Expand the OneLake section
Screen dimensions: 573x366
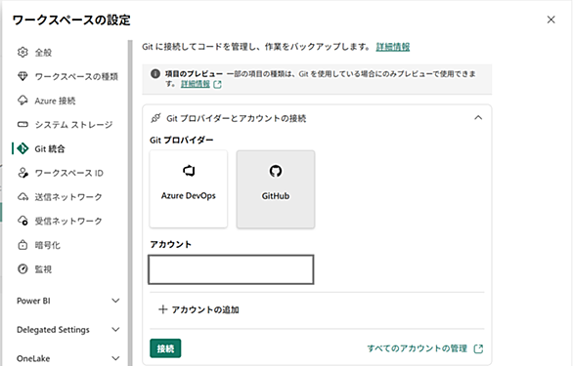coord(115,358)
